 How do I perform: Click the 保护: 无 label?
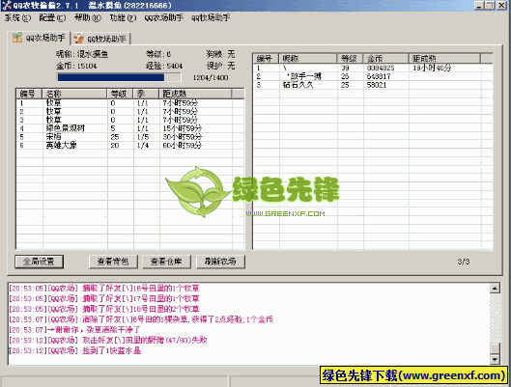pos(220,66)
